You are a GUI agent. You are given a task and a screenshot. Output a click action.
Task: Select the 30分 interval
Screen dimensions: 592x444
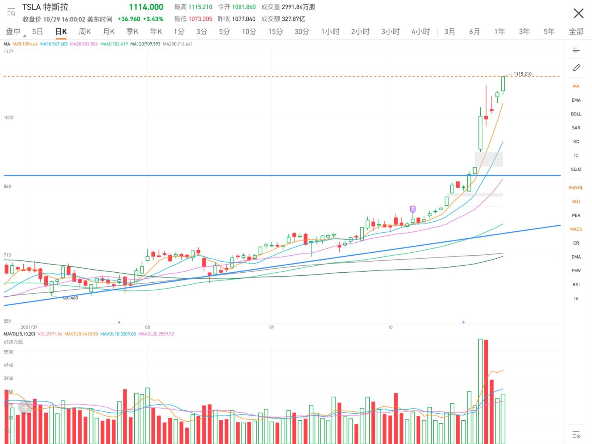tap(302, 32)
